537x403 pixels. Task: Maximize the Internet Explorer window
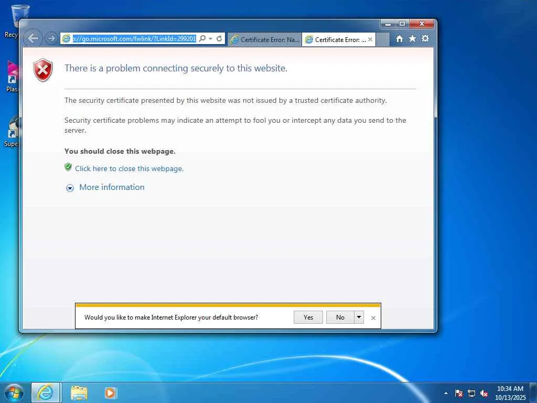click(x=402, y=24)
